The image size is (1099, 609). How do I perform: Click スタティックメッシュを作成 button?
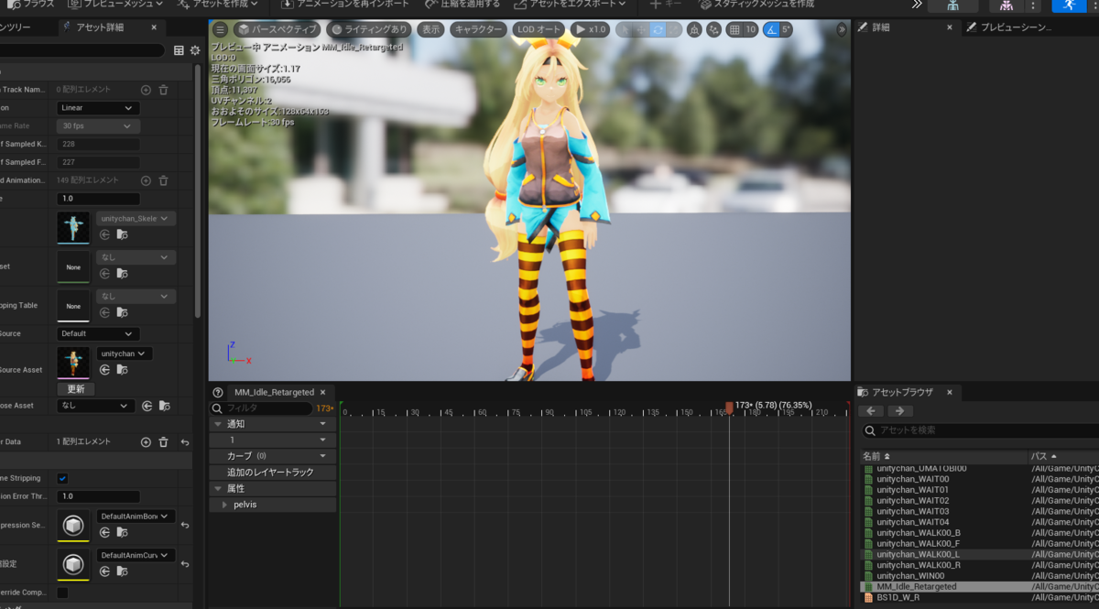(x=756, y=5)
